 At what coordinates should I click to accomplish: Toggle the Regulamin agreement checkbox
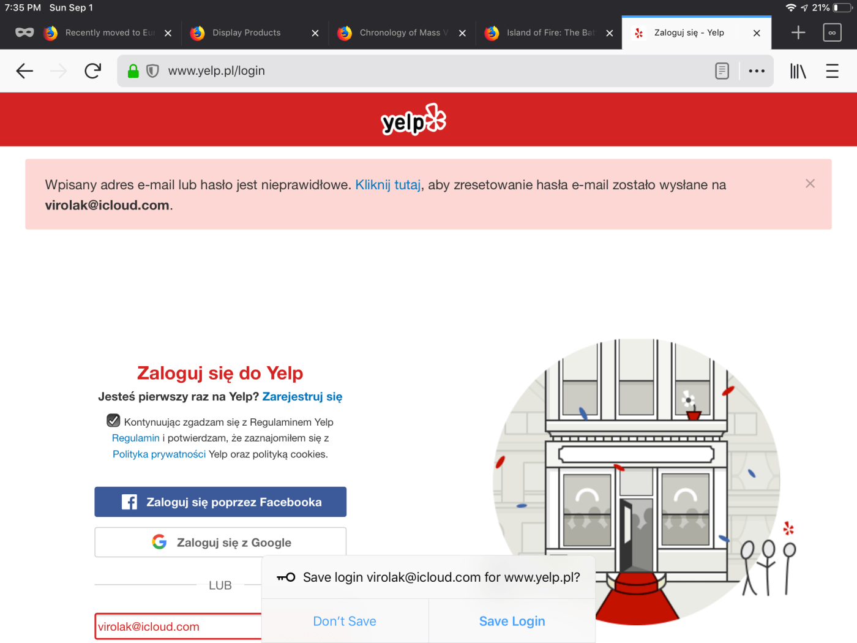pyautogui.click(x=113, y=421)
